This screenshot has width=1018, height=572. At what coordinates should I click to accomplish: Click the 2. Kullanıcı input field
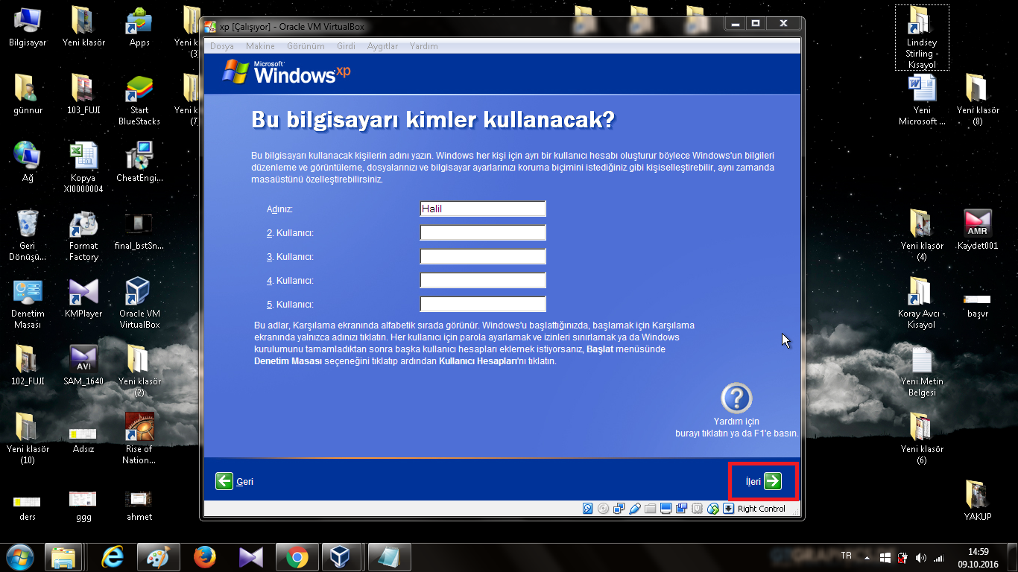point(483,232)
